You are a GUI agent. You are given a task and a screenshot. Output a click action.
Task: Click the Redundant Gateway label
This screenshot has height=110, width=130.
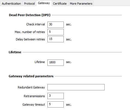(x=31, y=87)
